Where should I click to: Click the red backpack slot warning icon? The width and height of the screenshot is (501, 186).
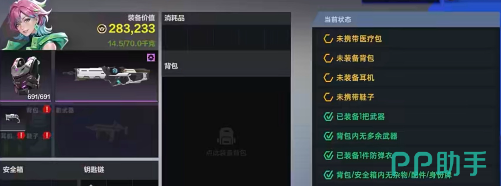point(47,109)
